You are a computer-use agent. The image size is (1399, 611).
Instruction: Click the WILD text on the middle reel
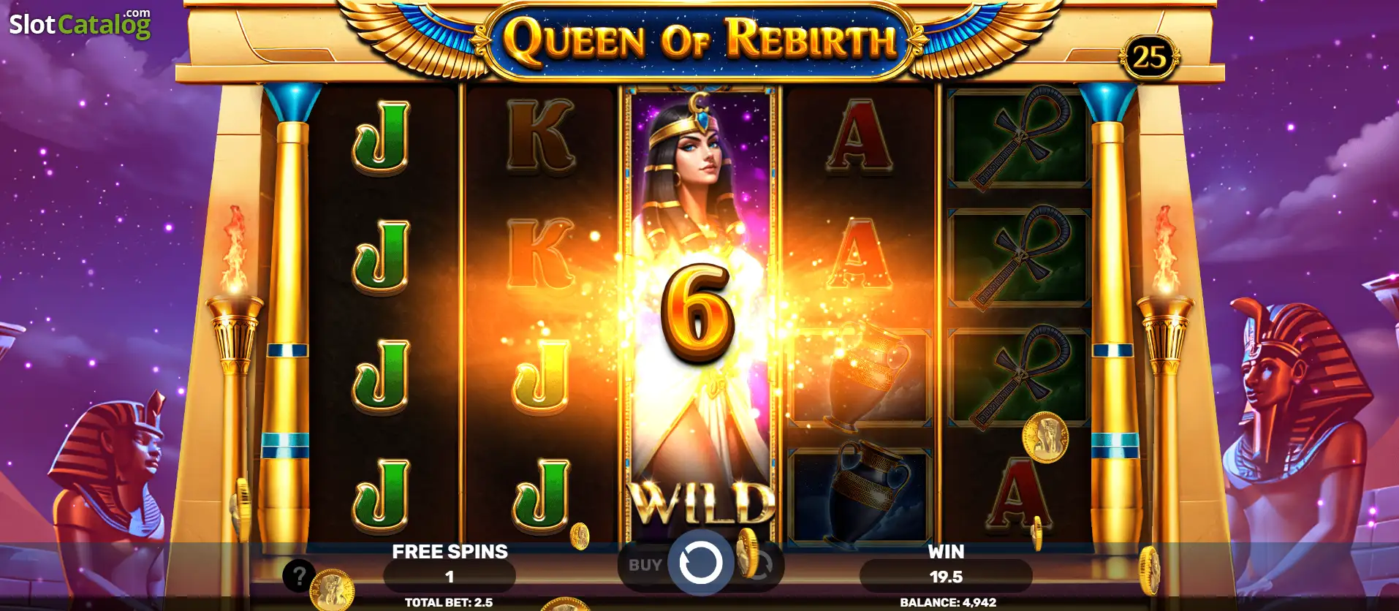(702, 503)
